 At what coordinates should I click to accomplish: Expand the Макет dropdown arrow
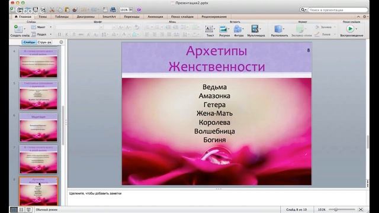coord(50,27)
